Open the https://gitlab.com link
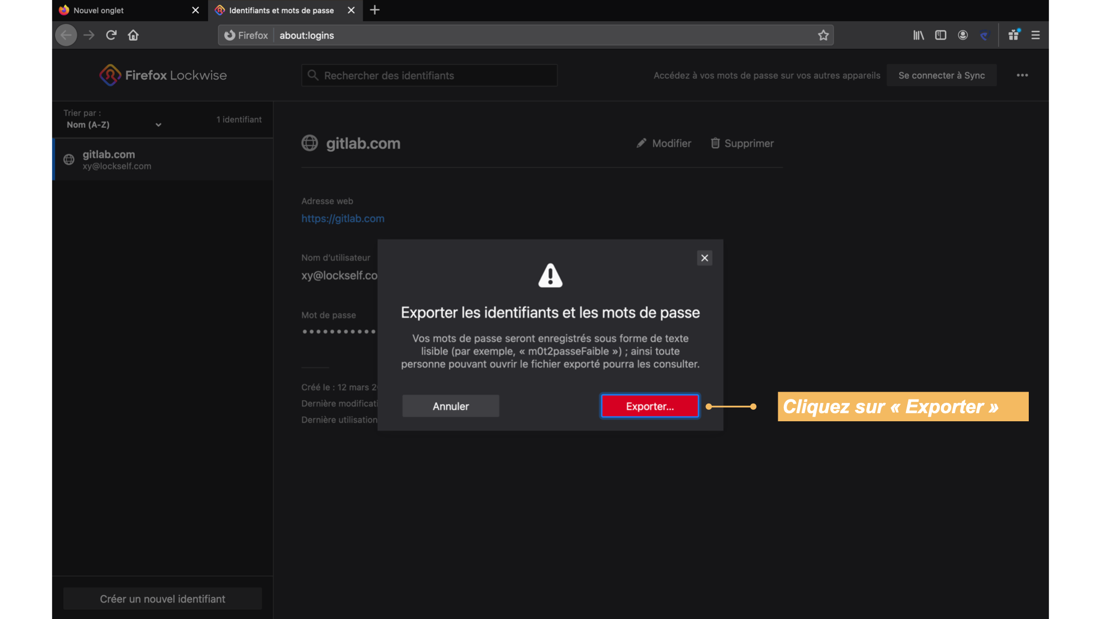1101x619 pixels. (343, 218)
